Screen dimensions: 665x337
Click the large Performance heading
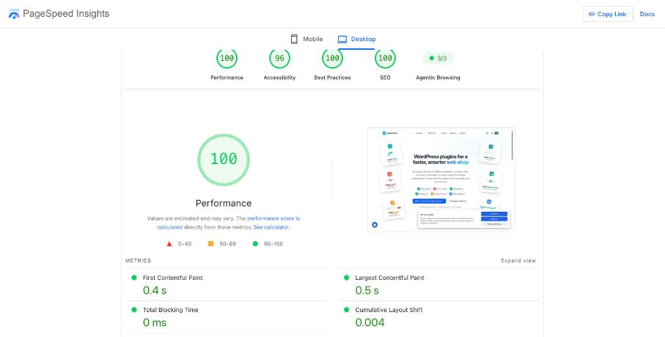[224, 203]
